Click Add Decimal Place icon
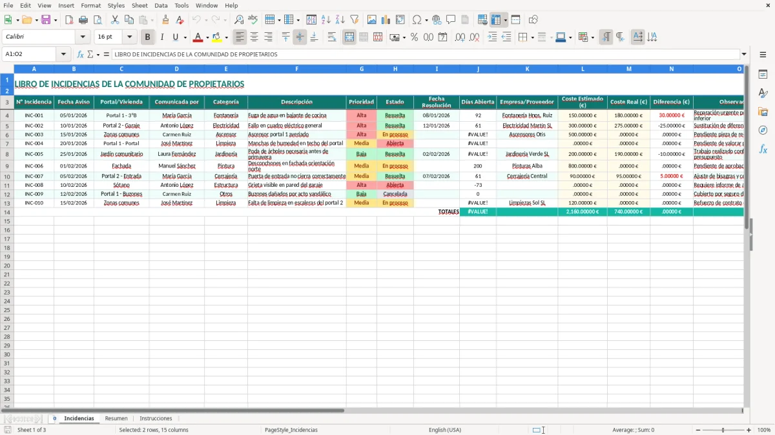The width and height of the screenshot is (775, 435). pos(460,37)
